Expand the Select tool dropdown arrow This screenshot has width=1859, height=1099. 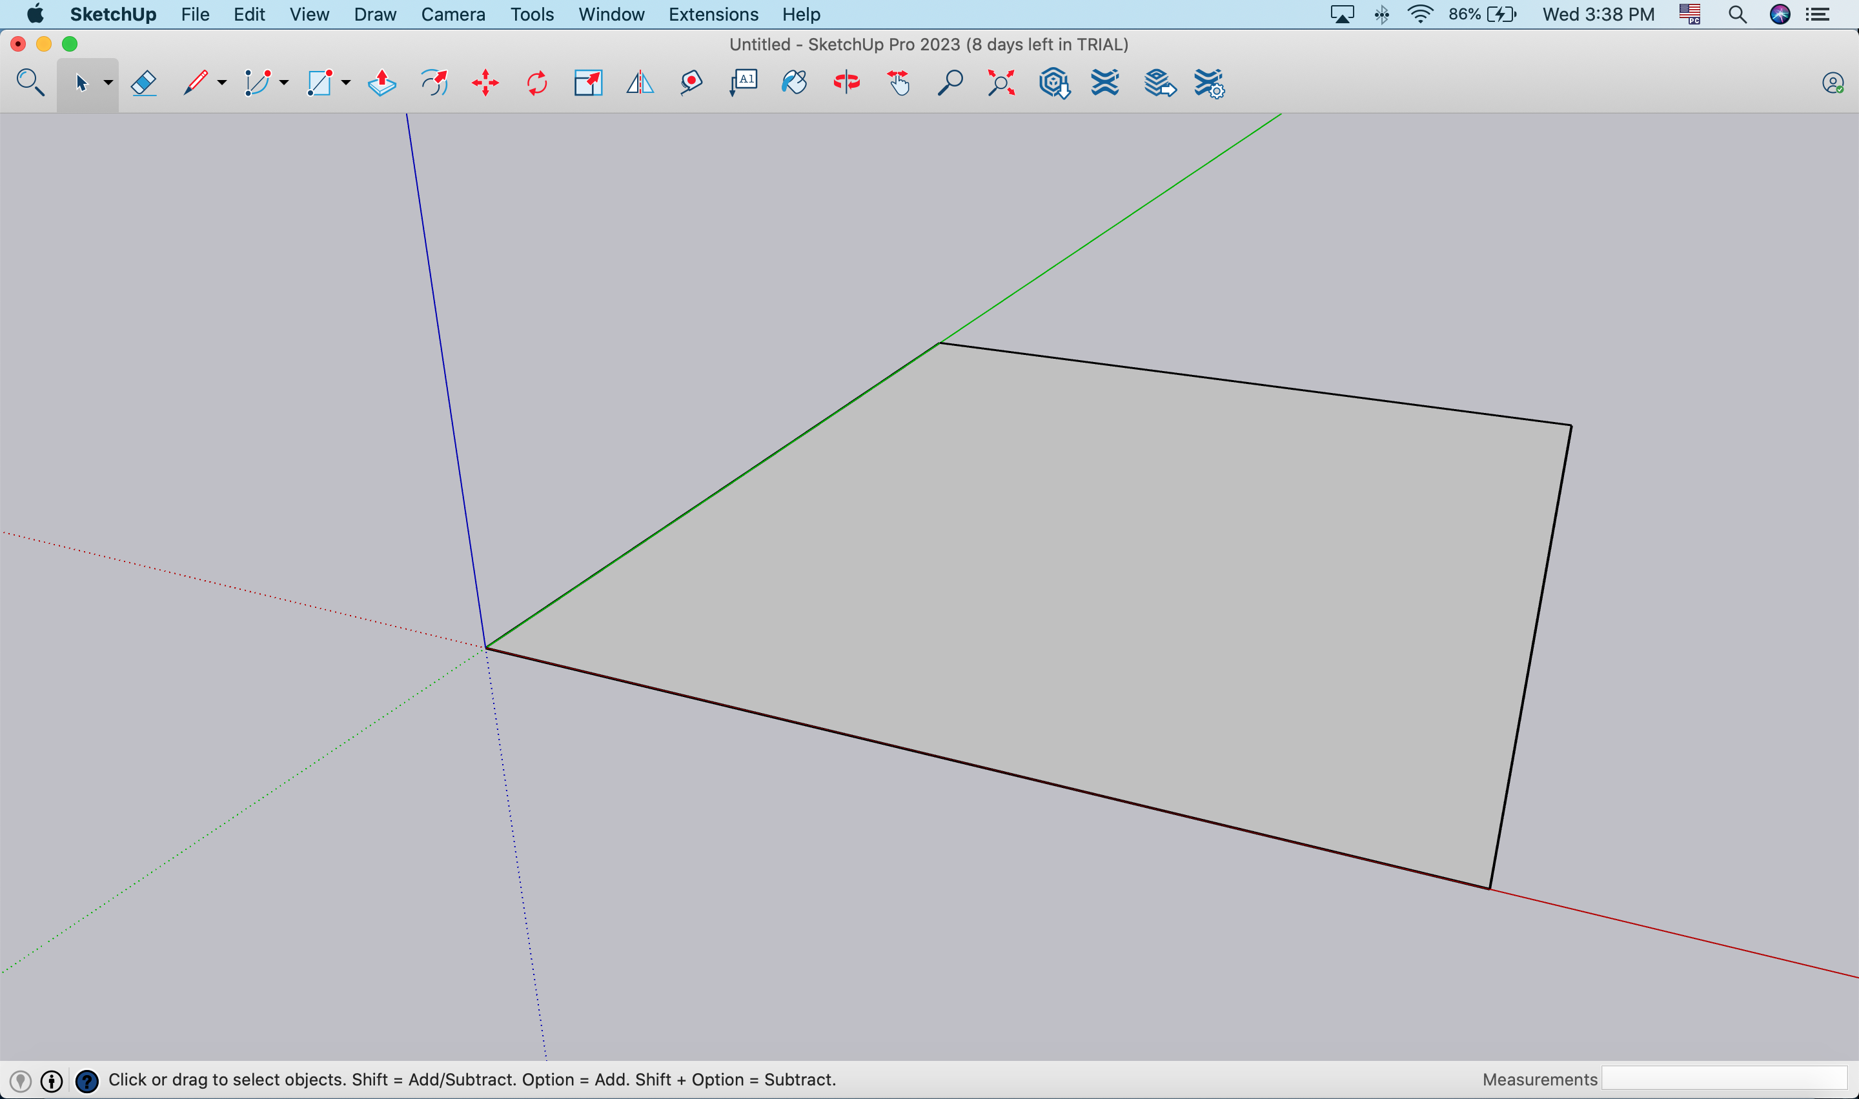point(108,83)
